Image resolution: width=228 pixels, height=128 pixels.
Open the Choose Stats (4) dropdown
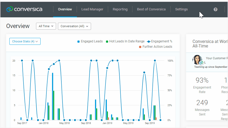(x=25, y=41)
